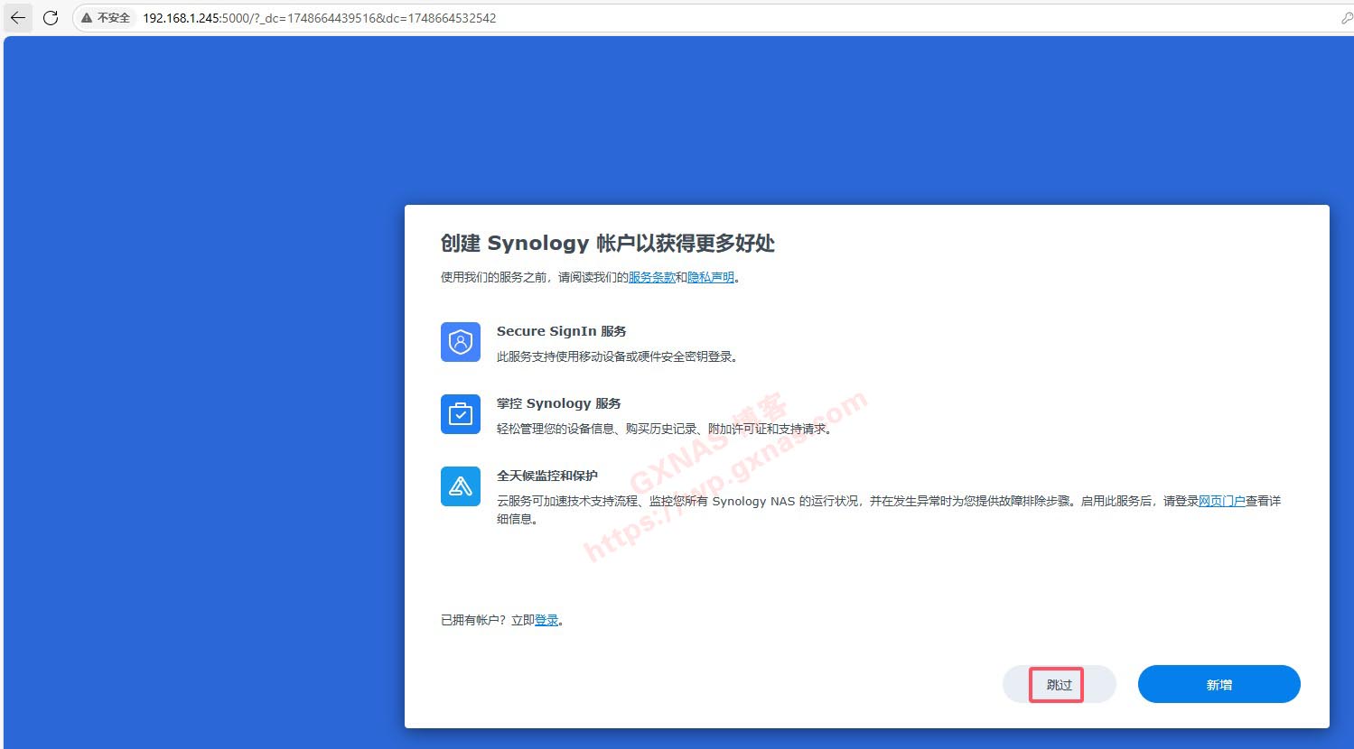Click the Secure SignIn 服务 heading
1354x749 pixels.
point(561,331)
